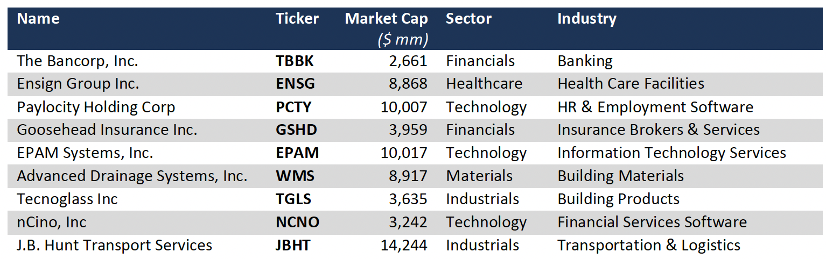Select Information Technology Services industry cell
The height and width of the screenshot is (259, 826).
[x=671, y=153]
